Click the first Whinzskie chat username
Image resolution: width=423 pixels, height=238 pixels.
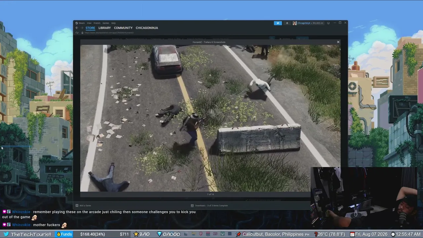(21, 212)
